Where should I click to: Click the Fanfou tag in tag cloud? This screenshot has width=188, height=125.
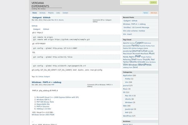(135, 46)
